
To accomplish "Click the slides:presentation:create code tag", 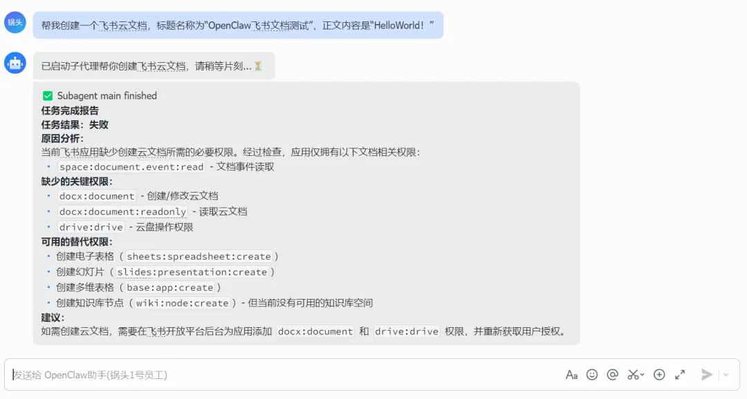I will tap(192, 272).
